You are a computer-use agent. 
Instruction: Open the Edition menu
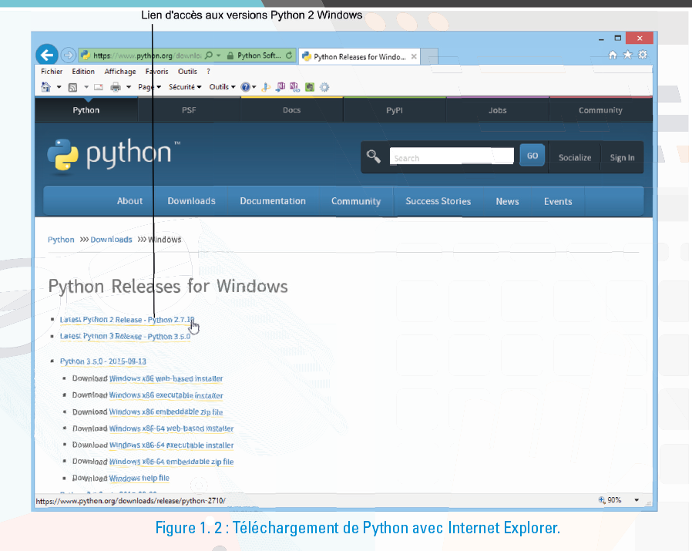click(x=83, y=72)
